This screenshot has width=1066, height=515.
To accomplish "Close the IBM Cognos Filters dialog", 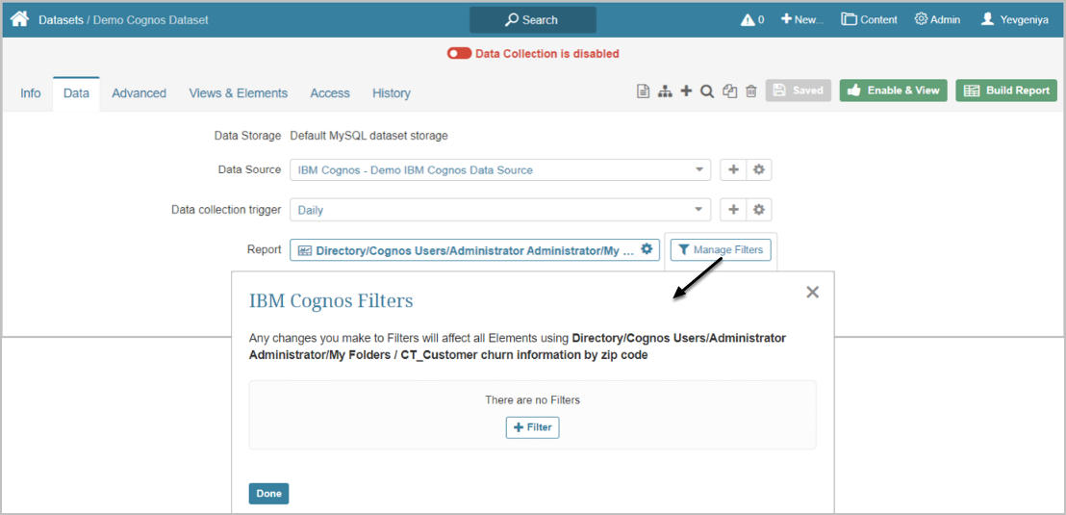I will coord(812,292).
